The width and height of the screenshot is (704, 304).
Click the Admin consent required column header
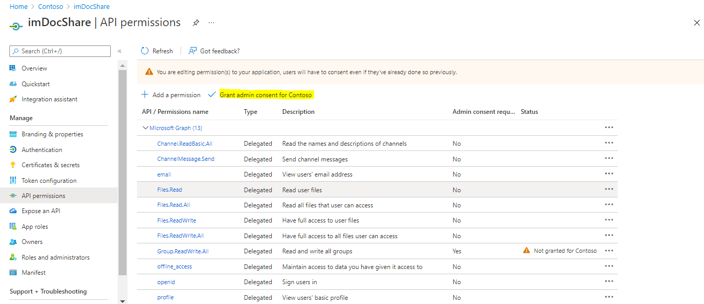point(483,112)
